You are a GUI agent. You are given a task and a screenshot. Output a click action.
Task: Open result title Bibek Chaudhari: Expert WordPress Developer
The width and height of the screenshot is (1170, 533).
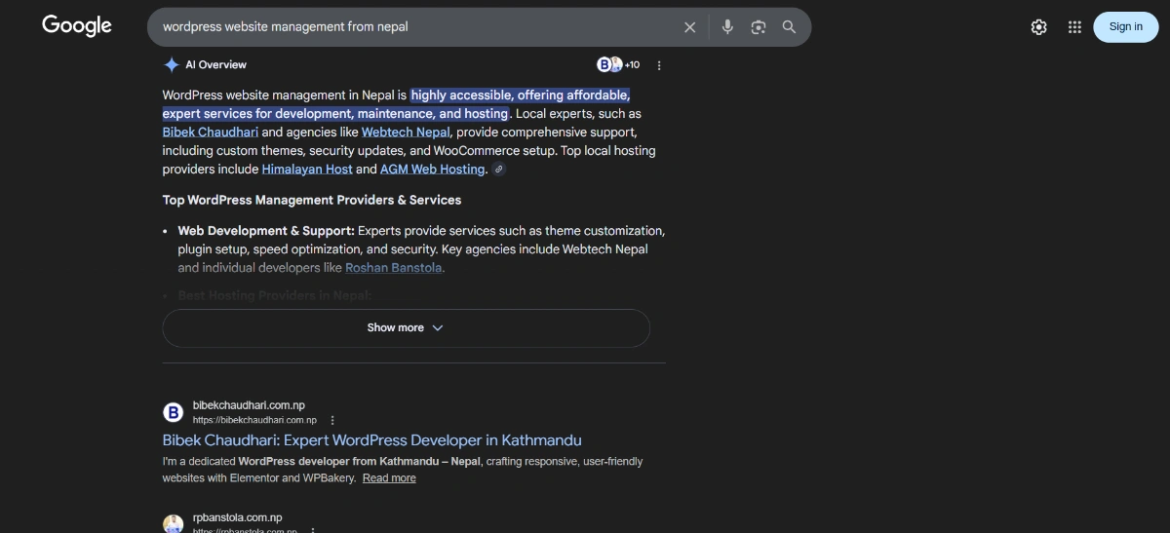[x=372, y=440]
